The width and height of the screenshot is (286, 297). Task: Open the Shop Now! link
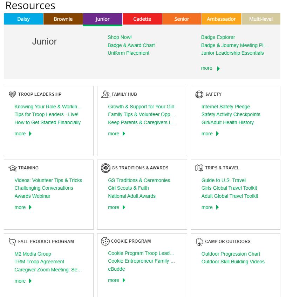(120, 37)
